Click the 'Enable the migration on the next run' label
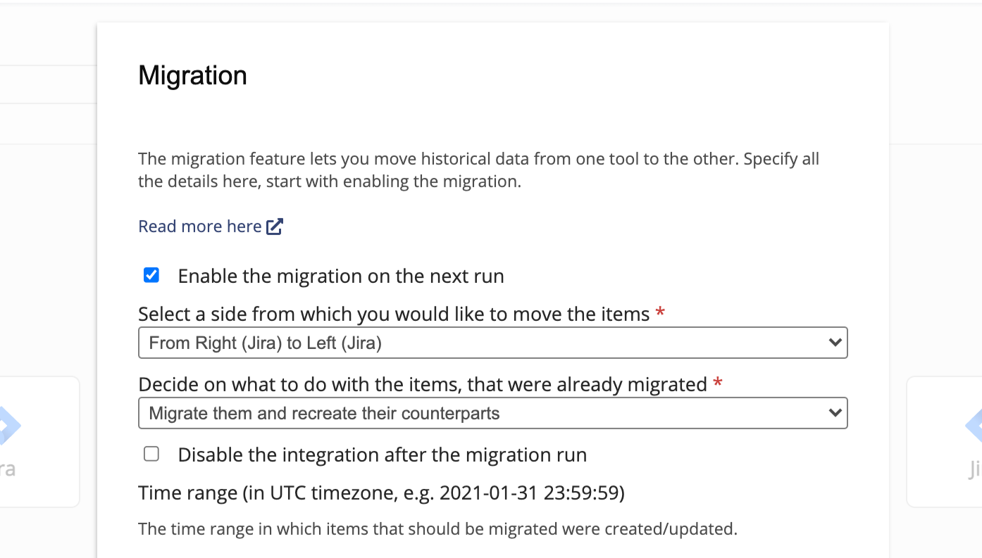The image size is (982, 558). [341, 276]
